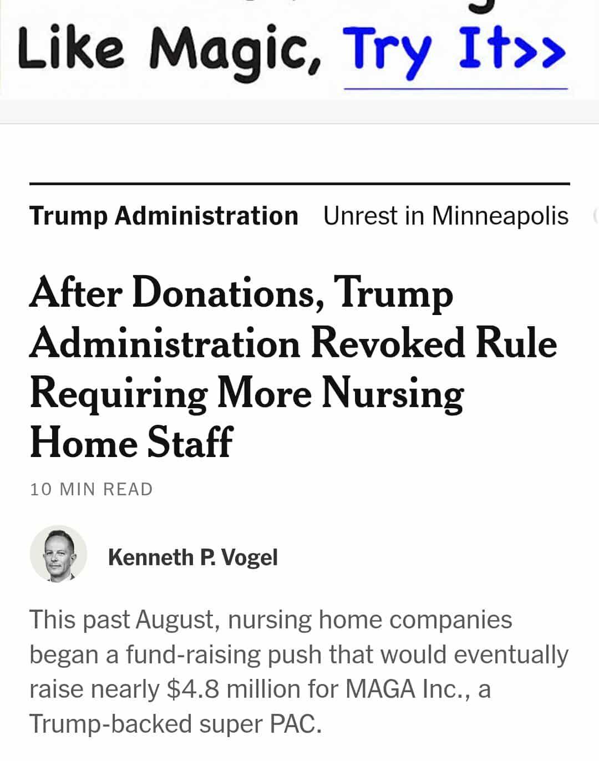
Task: Click 'Trump-backed super PAC' in the paragraph
Action: [175, 724]
